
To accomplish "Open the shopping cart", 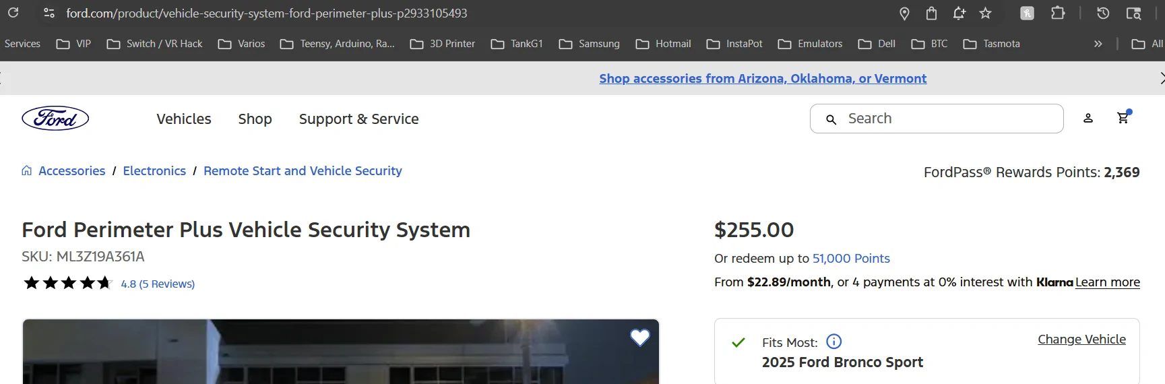I will [x=1123, y=118].
